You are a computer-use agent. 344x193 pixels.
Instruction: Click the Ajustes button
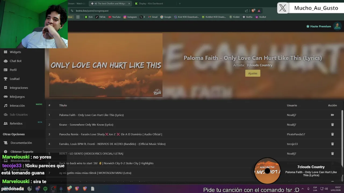(253, 73)
